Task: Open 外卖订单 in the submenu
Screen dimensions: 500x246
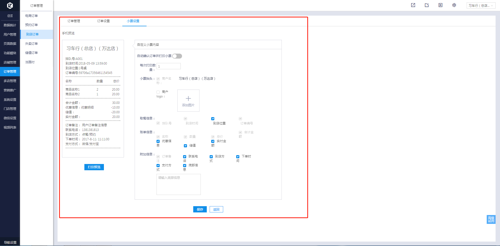Action: coord(32,44)
